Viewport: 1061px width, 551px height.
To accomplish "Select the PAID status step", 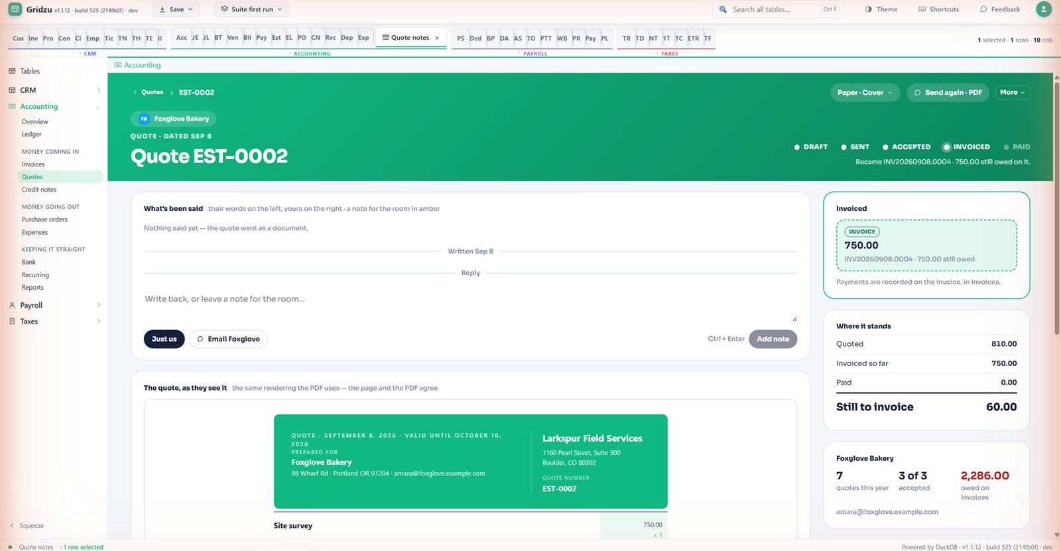I will coord(1017,147).
